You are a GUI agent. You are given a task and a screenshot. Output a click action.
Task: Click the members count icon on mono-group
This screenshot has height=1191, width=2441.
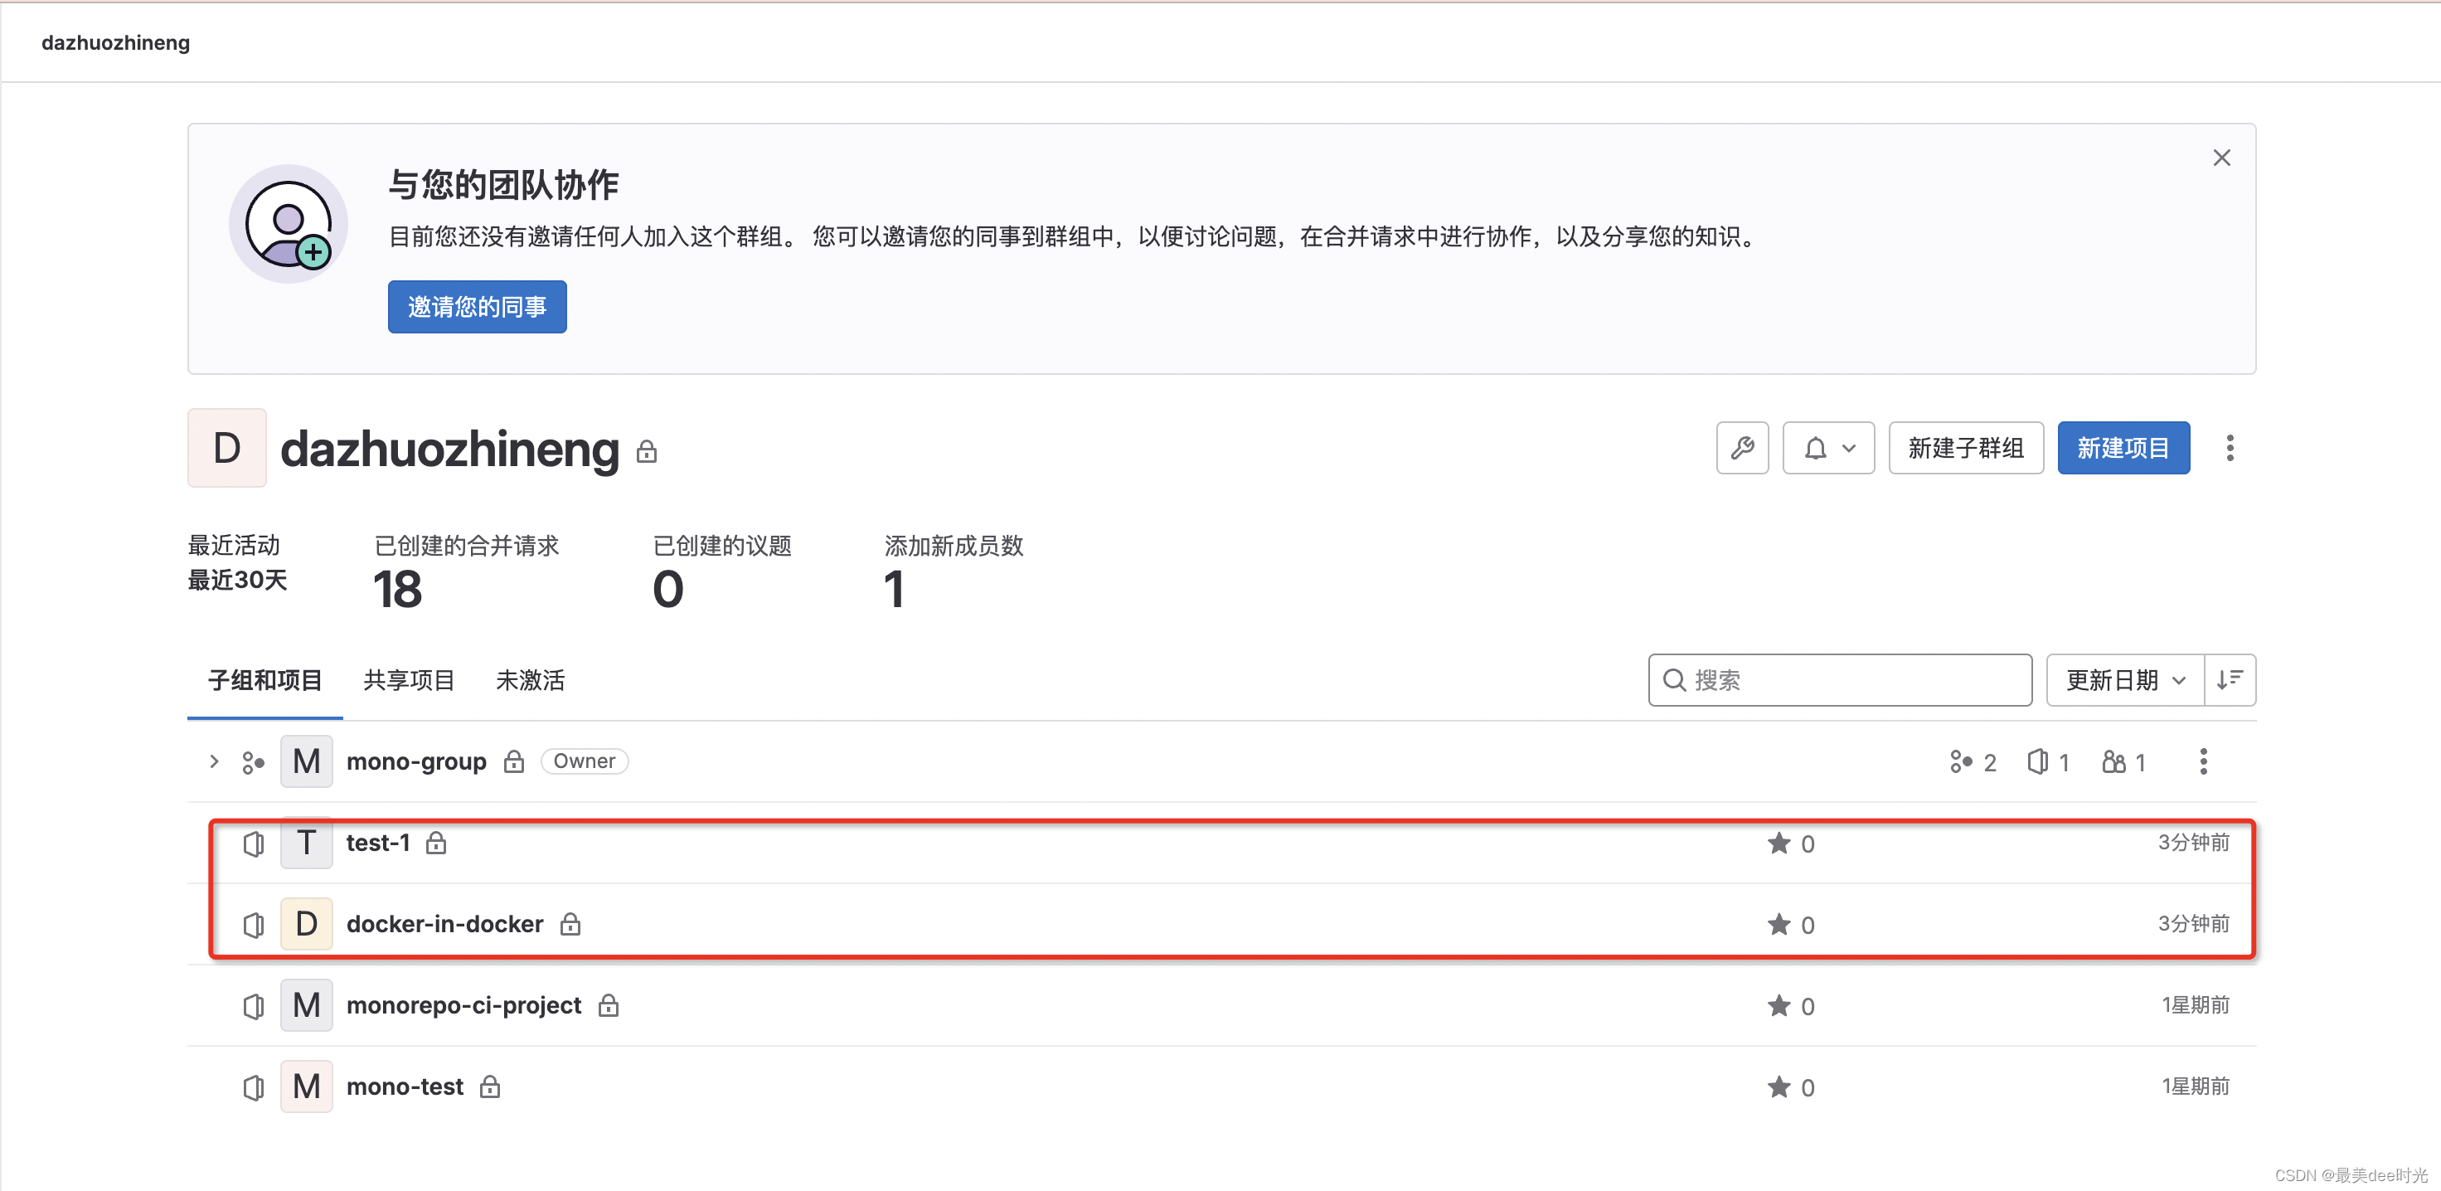(x=2113, y=761)
